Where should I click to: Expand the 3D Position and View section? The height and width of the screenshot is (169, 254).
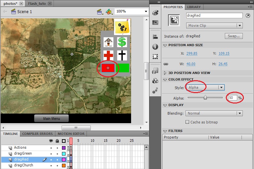coord(165,73)
